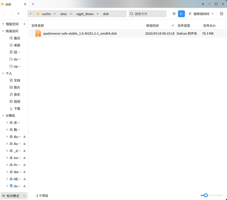Sort by 文件类型 column header
Image resolution: width=227 pixels, height=200 pixels.
(184, 26)
